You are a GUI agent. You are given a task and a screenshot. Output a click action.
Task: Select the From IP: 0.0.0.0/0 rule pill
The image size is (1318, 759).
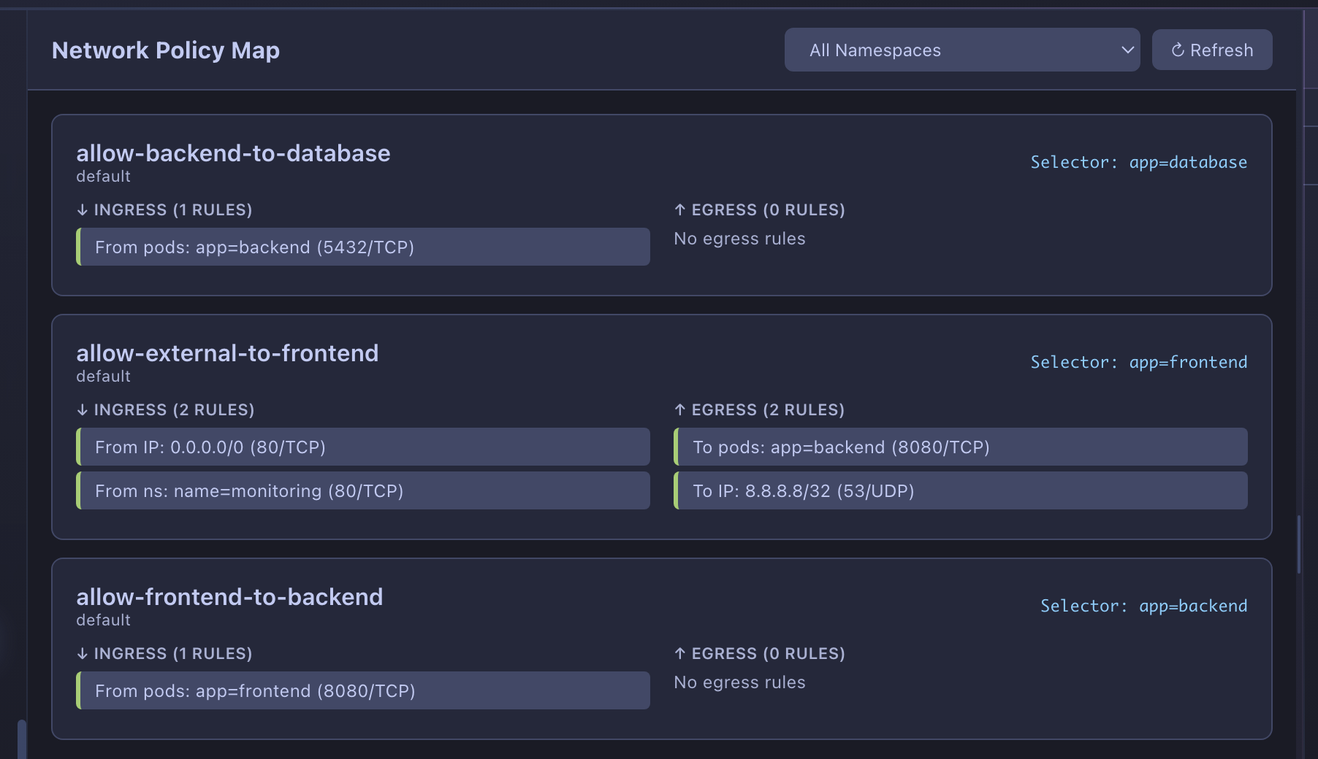[x=363, y=447]
